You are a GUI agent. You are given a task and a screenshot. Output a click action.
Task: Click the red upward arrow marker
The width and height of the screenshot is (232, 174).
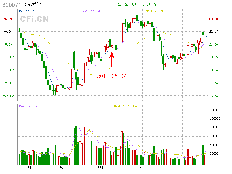coord(112,59)
